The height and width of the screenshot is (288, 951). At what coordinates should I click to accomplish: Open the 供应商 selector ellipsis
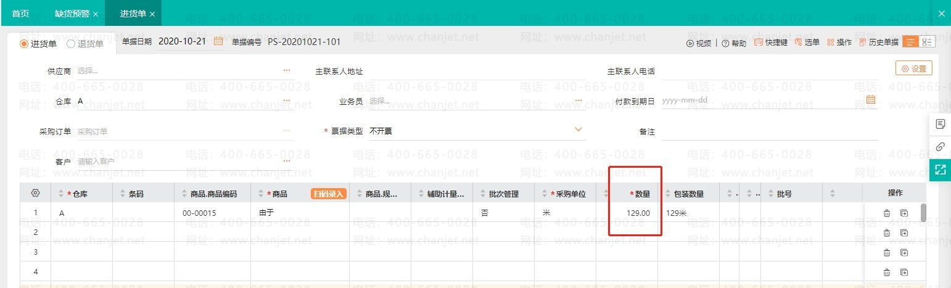point(287,71)
